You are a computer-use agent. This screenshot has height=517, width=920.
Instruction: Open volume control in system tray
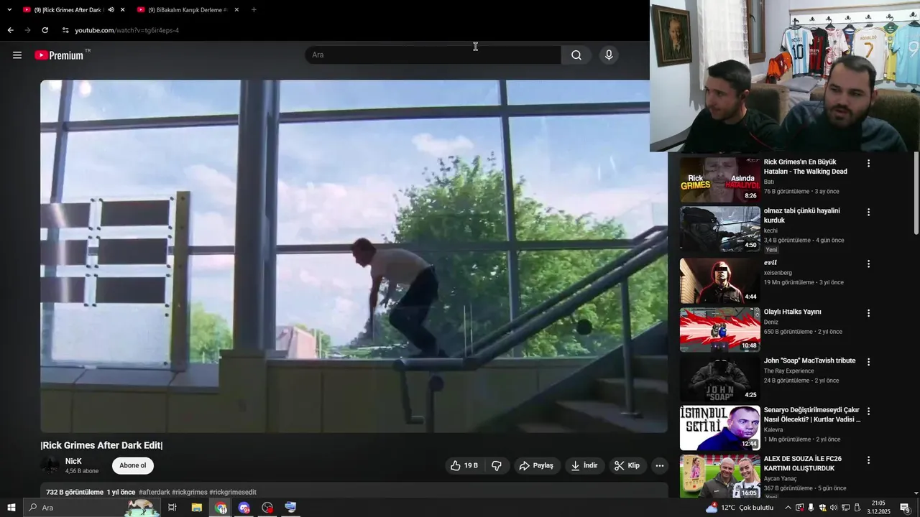834,508
